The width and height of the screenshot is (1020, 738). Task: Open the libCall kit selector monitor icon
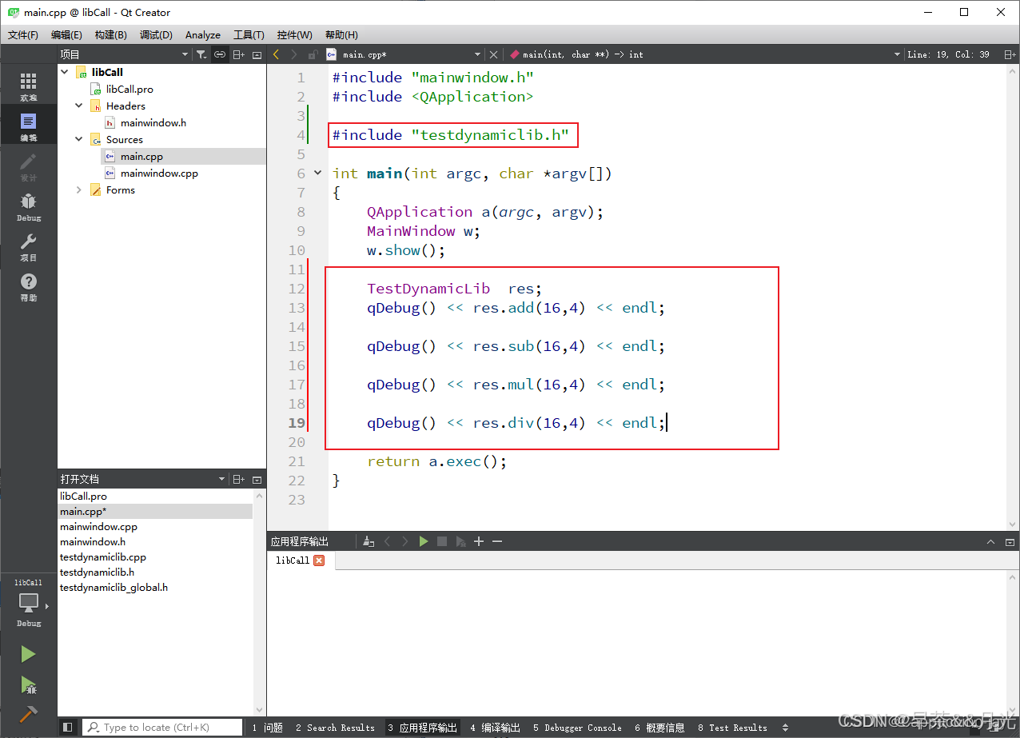coord(29,604)
